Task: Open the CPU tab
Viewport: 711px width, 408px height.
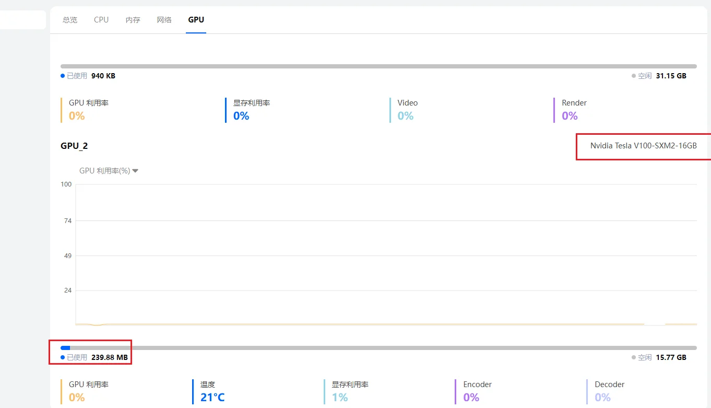Action: coord(101,20)
